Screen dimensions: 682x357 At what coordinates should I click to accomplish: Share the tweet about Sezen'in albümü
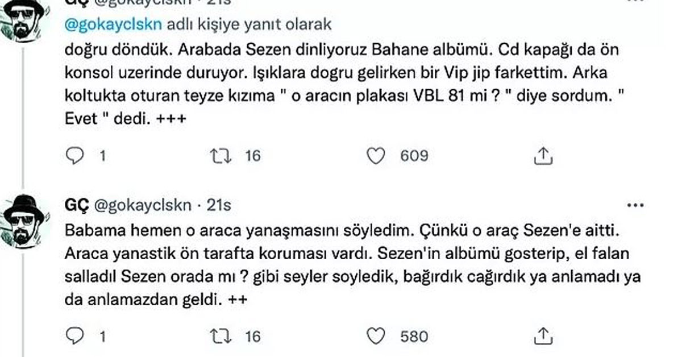pos(542,337)
